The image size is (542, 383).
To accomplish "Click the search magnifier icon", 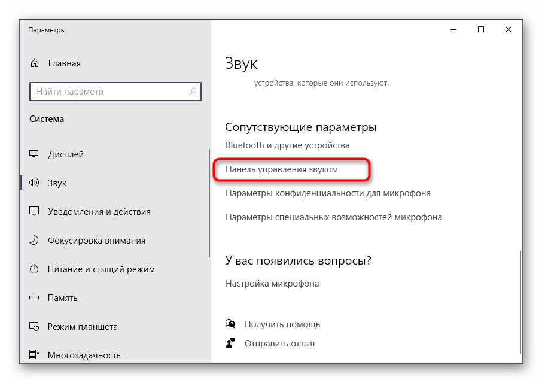I will point(193,92).
